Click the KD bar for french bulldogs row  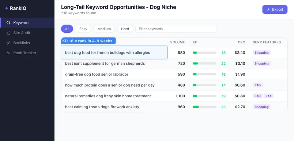(204, 53)
